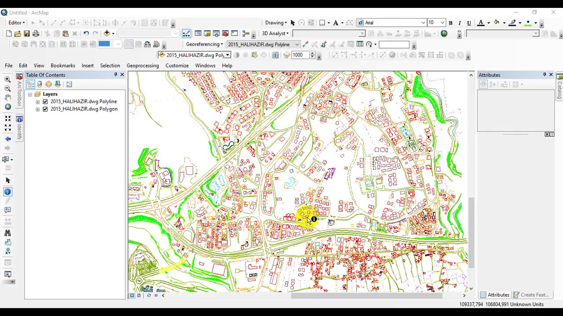Toggle the 2015_HALIHAZIR.dwg Polyline layer checkbox
This screenshot has width=563, height=316.
(x=45, y=101)
